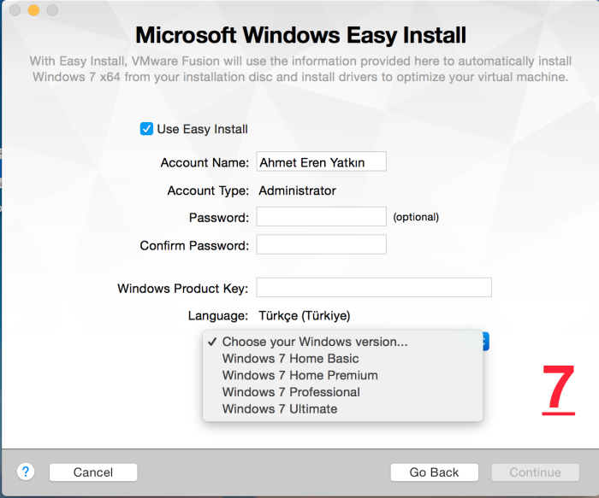Click the help question mark icon
599x498 pixels.
(26, 472)
